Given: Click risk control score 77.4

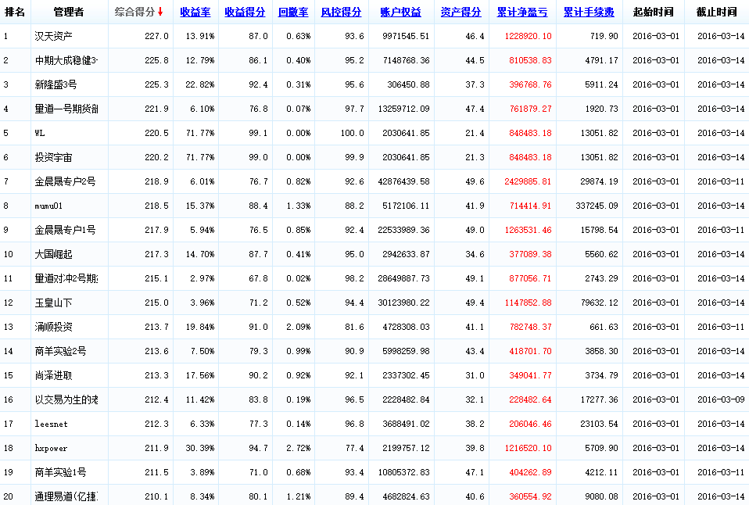Looking at the screenshot, I should [354, 448].
